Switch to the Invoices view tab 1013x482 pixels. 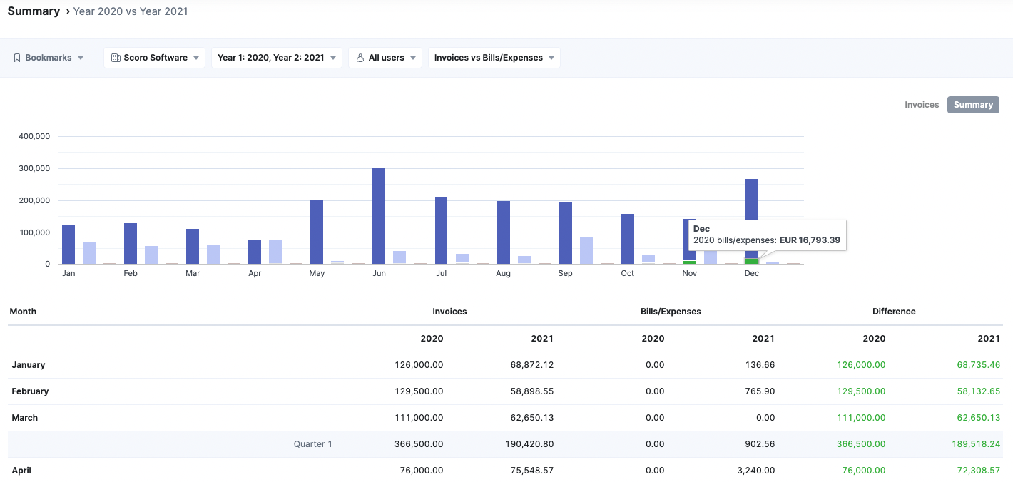922,105
